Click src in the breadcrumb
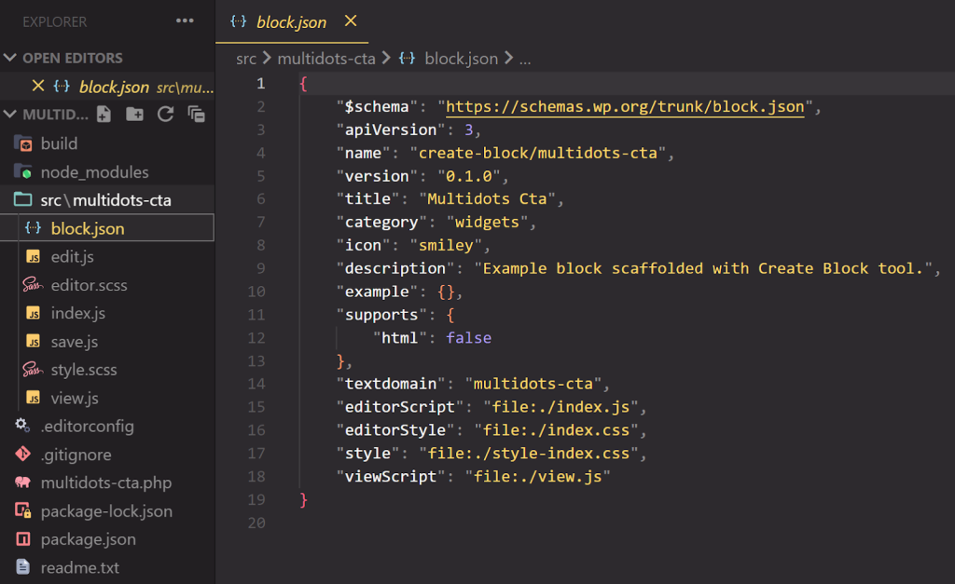 246,59
